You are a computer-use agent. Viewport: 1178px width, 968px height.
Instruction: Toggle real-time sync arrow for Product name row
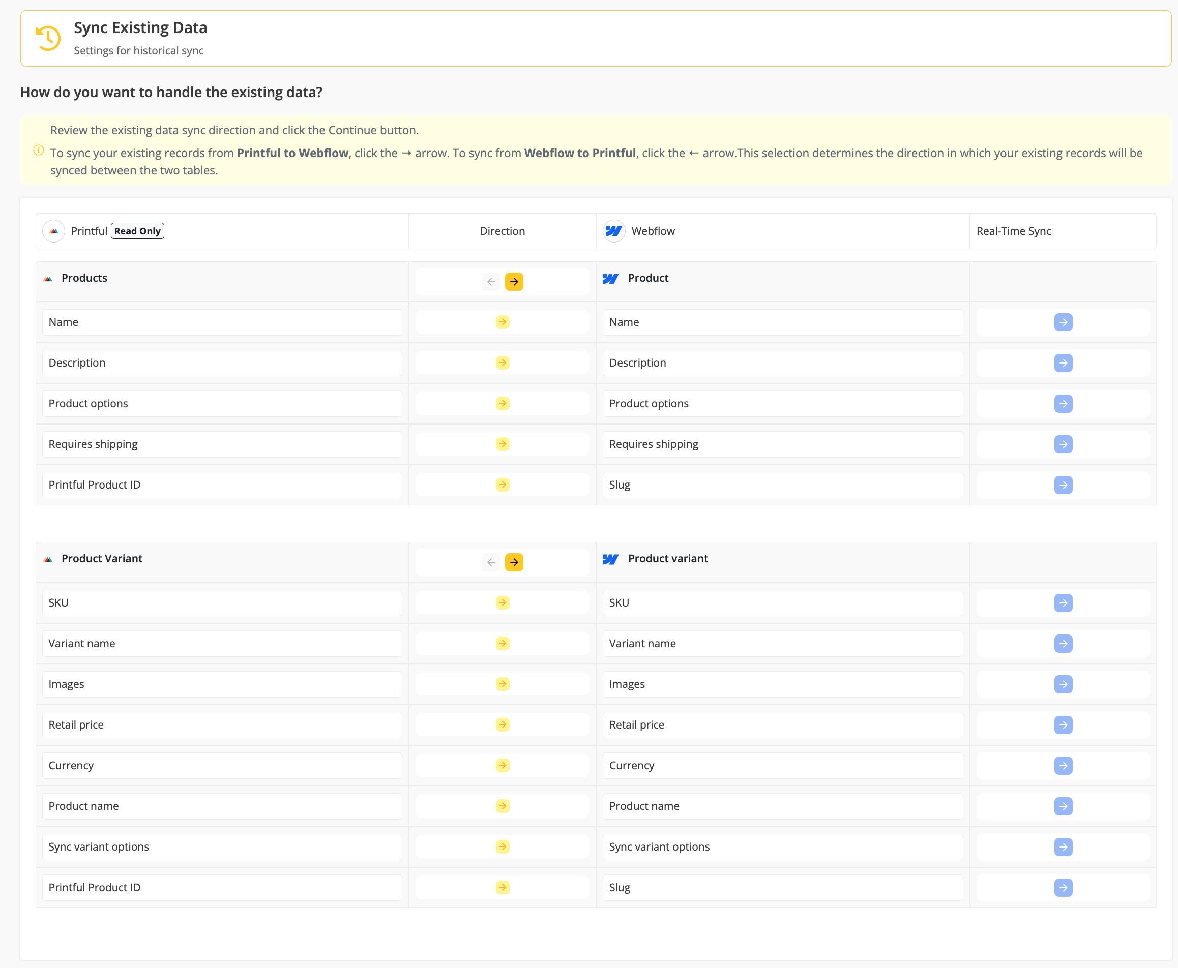point(1063,806)
